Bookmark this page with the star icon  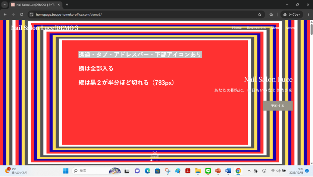tap(260, 15)
